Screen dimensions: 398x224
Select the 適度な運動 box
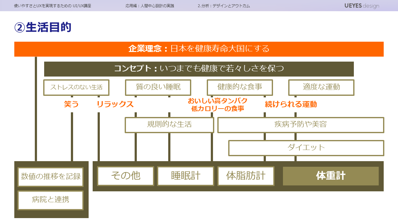point(321,87)
